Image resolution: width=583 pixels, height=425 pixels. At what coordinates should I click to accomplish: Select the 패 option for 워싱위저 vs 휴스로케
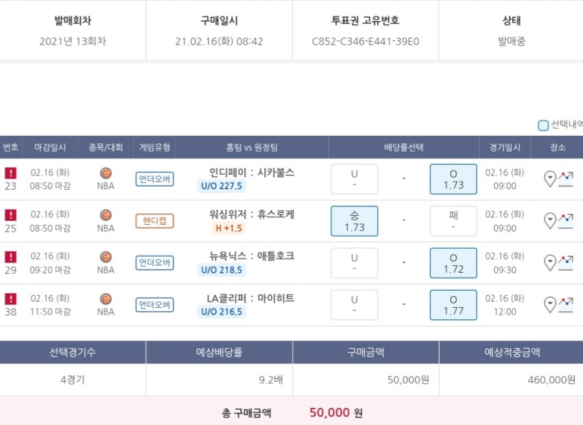[x=453, y=221]
